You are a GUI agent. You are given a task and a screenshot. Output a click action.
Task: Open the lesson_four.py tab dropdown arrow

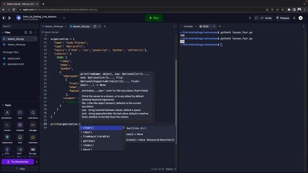91,26
